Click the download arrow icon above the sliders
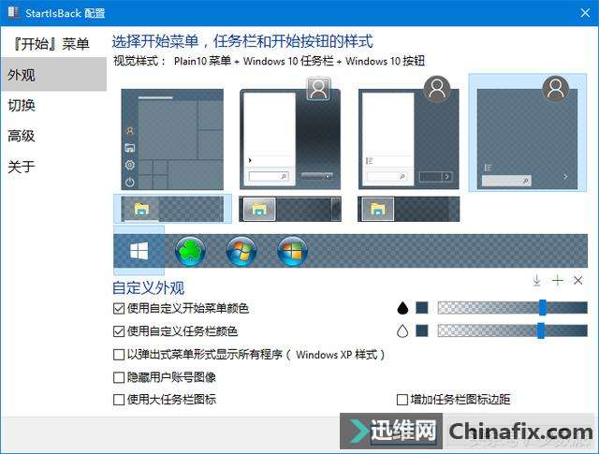 [x=536, y=280]
